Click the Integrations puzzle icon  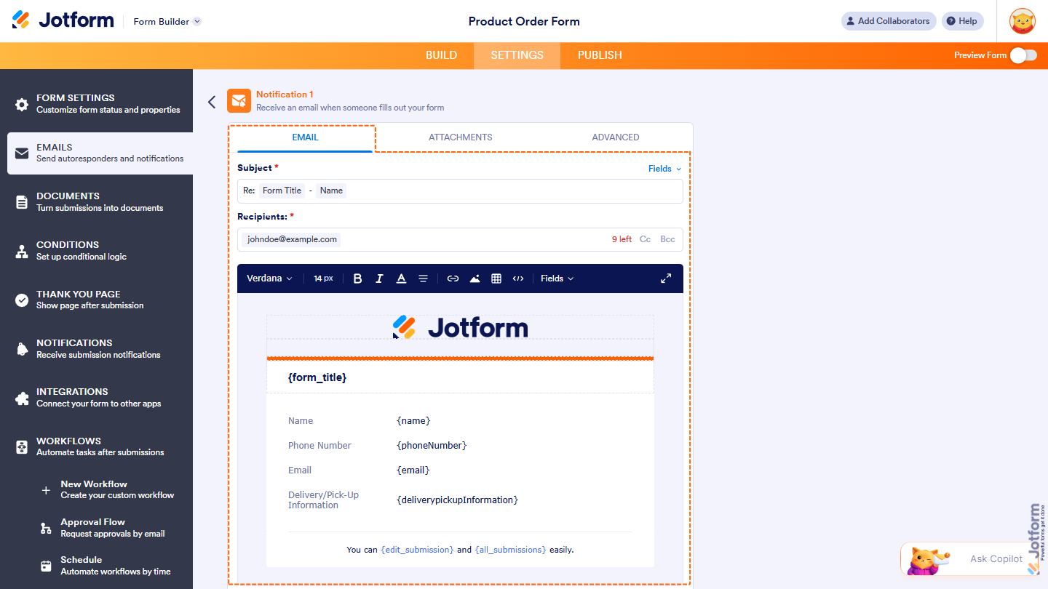pos(22,398)
